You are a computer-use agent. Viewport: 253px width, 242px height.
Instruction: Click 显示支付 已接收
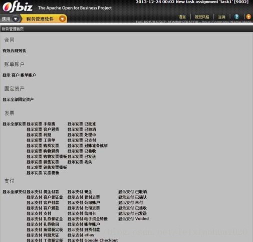[133, 208]
